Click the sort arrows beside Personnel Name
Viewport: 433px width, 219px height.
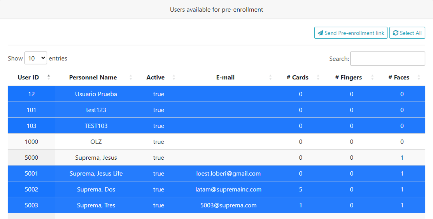point(131,78)
